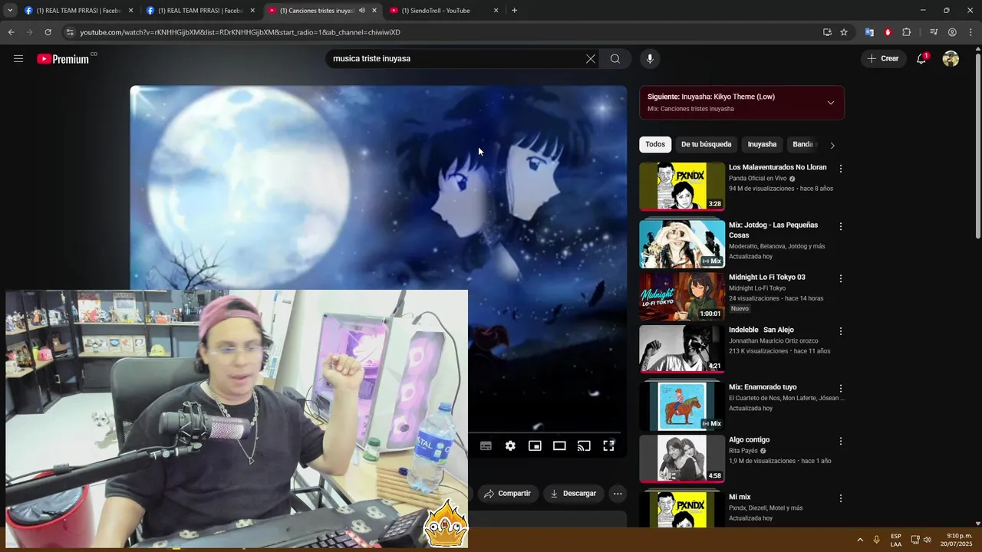
Task: Click the Crear button
Action: click(882, 58)
